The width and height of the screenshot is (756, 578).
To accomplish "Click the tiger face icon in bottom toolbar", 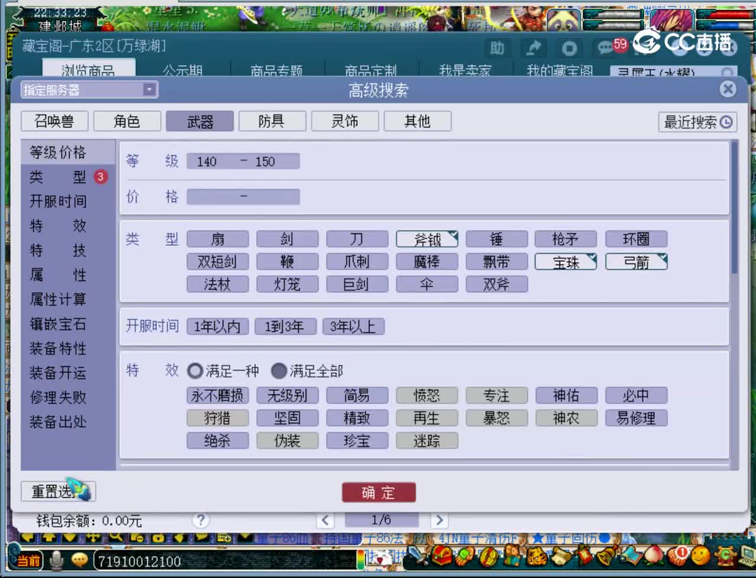I will click(537, 556).
